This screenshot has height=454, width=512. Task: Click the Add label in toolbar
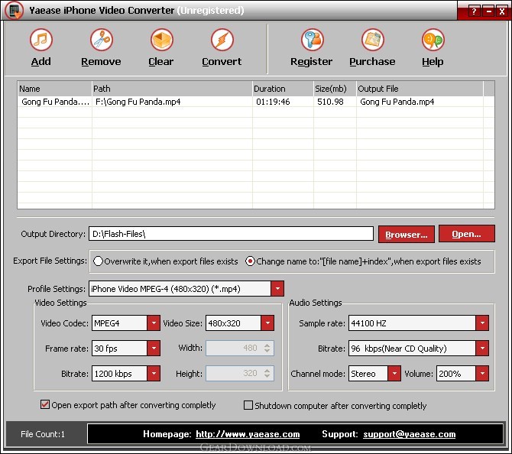[x=41, y=61]
